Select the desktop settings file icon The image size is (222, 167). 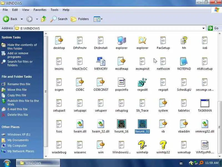coord(59,40)
